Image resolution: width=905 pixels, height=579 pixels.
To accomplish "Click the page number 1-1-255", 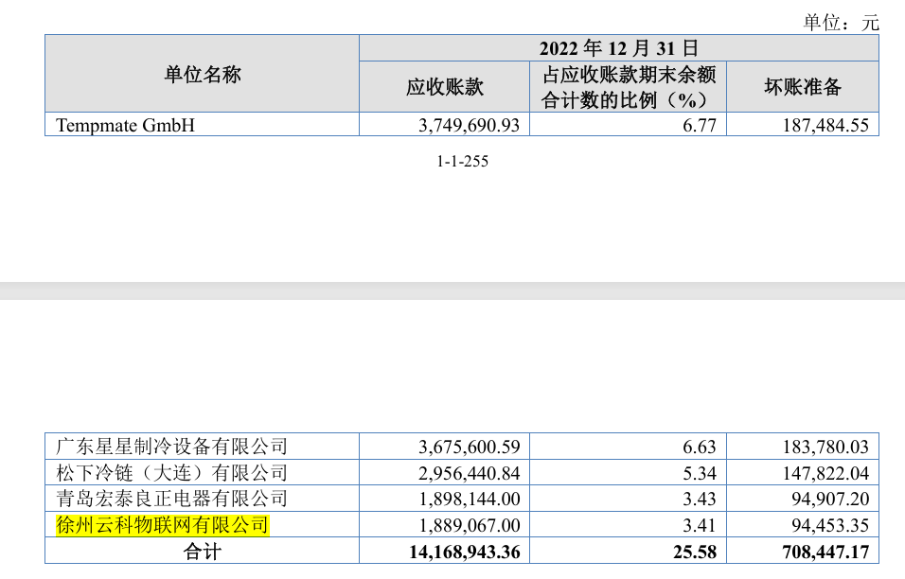I will [x=462, y=161].
